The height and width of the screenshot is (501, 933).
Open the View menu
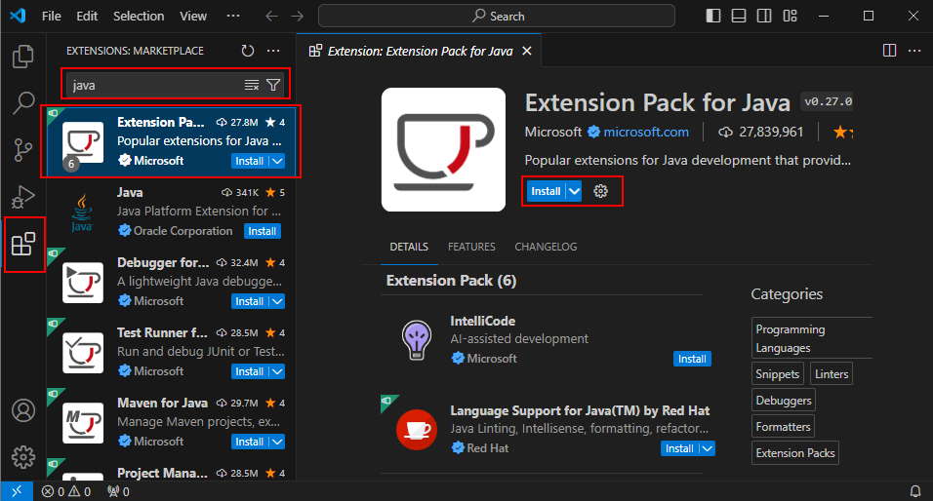(x=193, y=16)
